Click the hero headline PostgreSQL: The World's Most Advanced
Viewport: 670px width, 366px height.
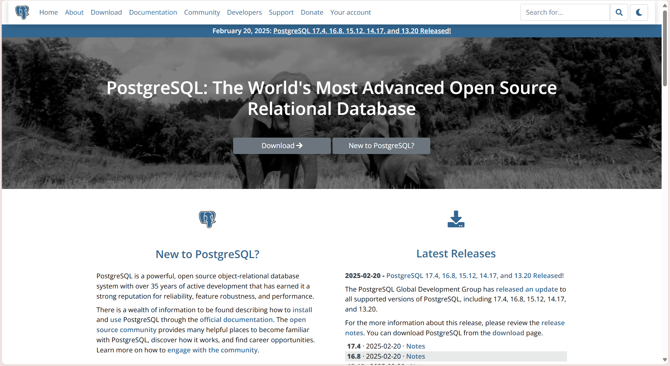[x=332, y=98]
